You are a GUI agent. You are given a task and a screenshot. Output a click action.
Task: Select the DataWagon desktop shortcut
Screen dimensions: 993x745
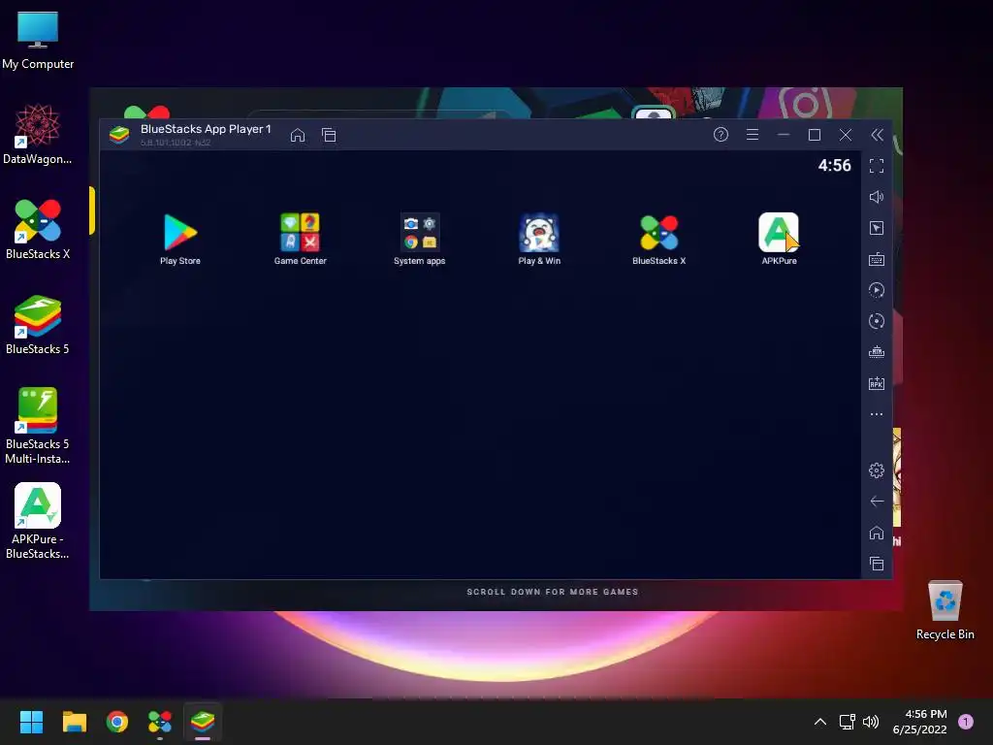click(x=38, y=135)
